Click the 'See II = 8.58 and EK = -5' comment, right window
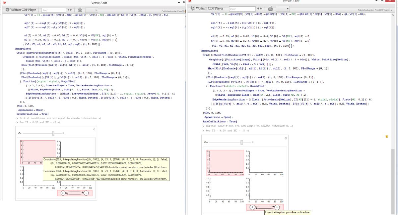 click(225, 131)
